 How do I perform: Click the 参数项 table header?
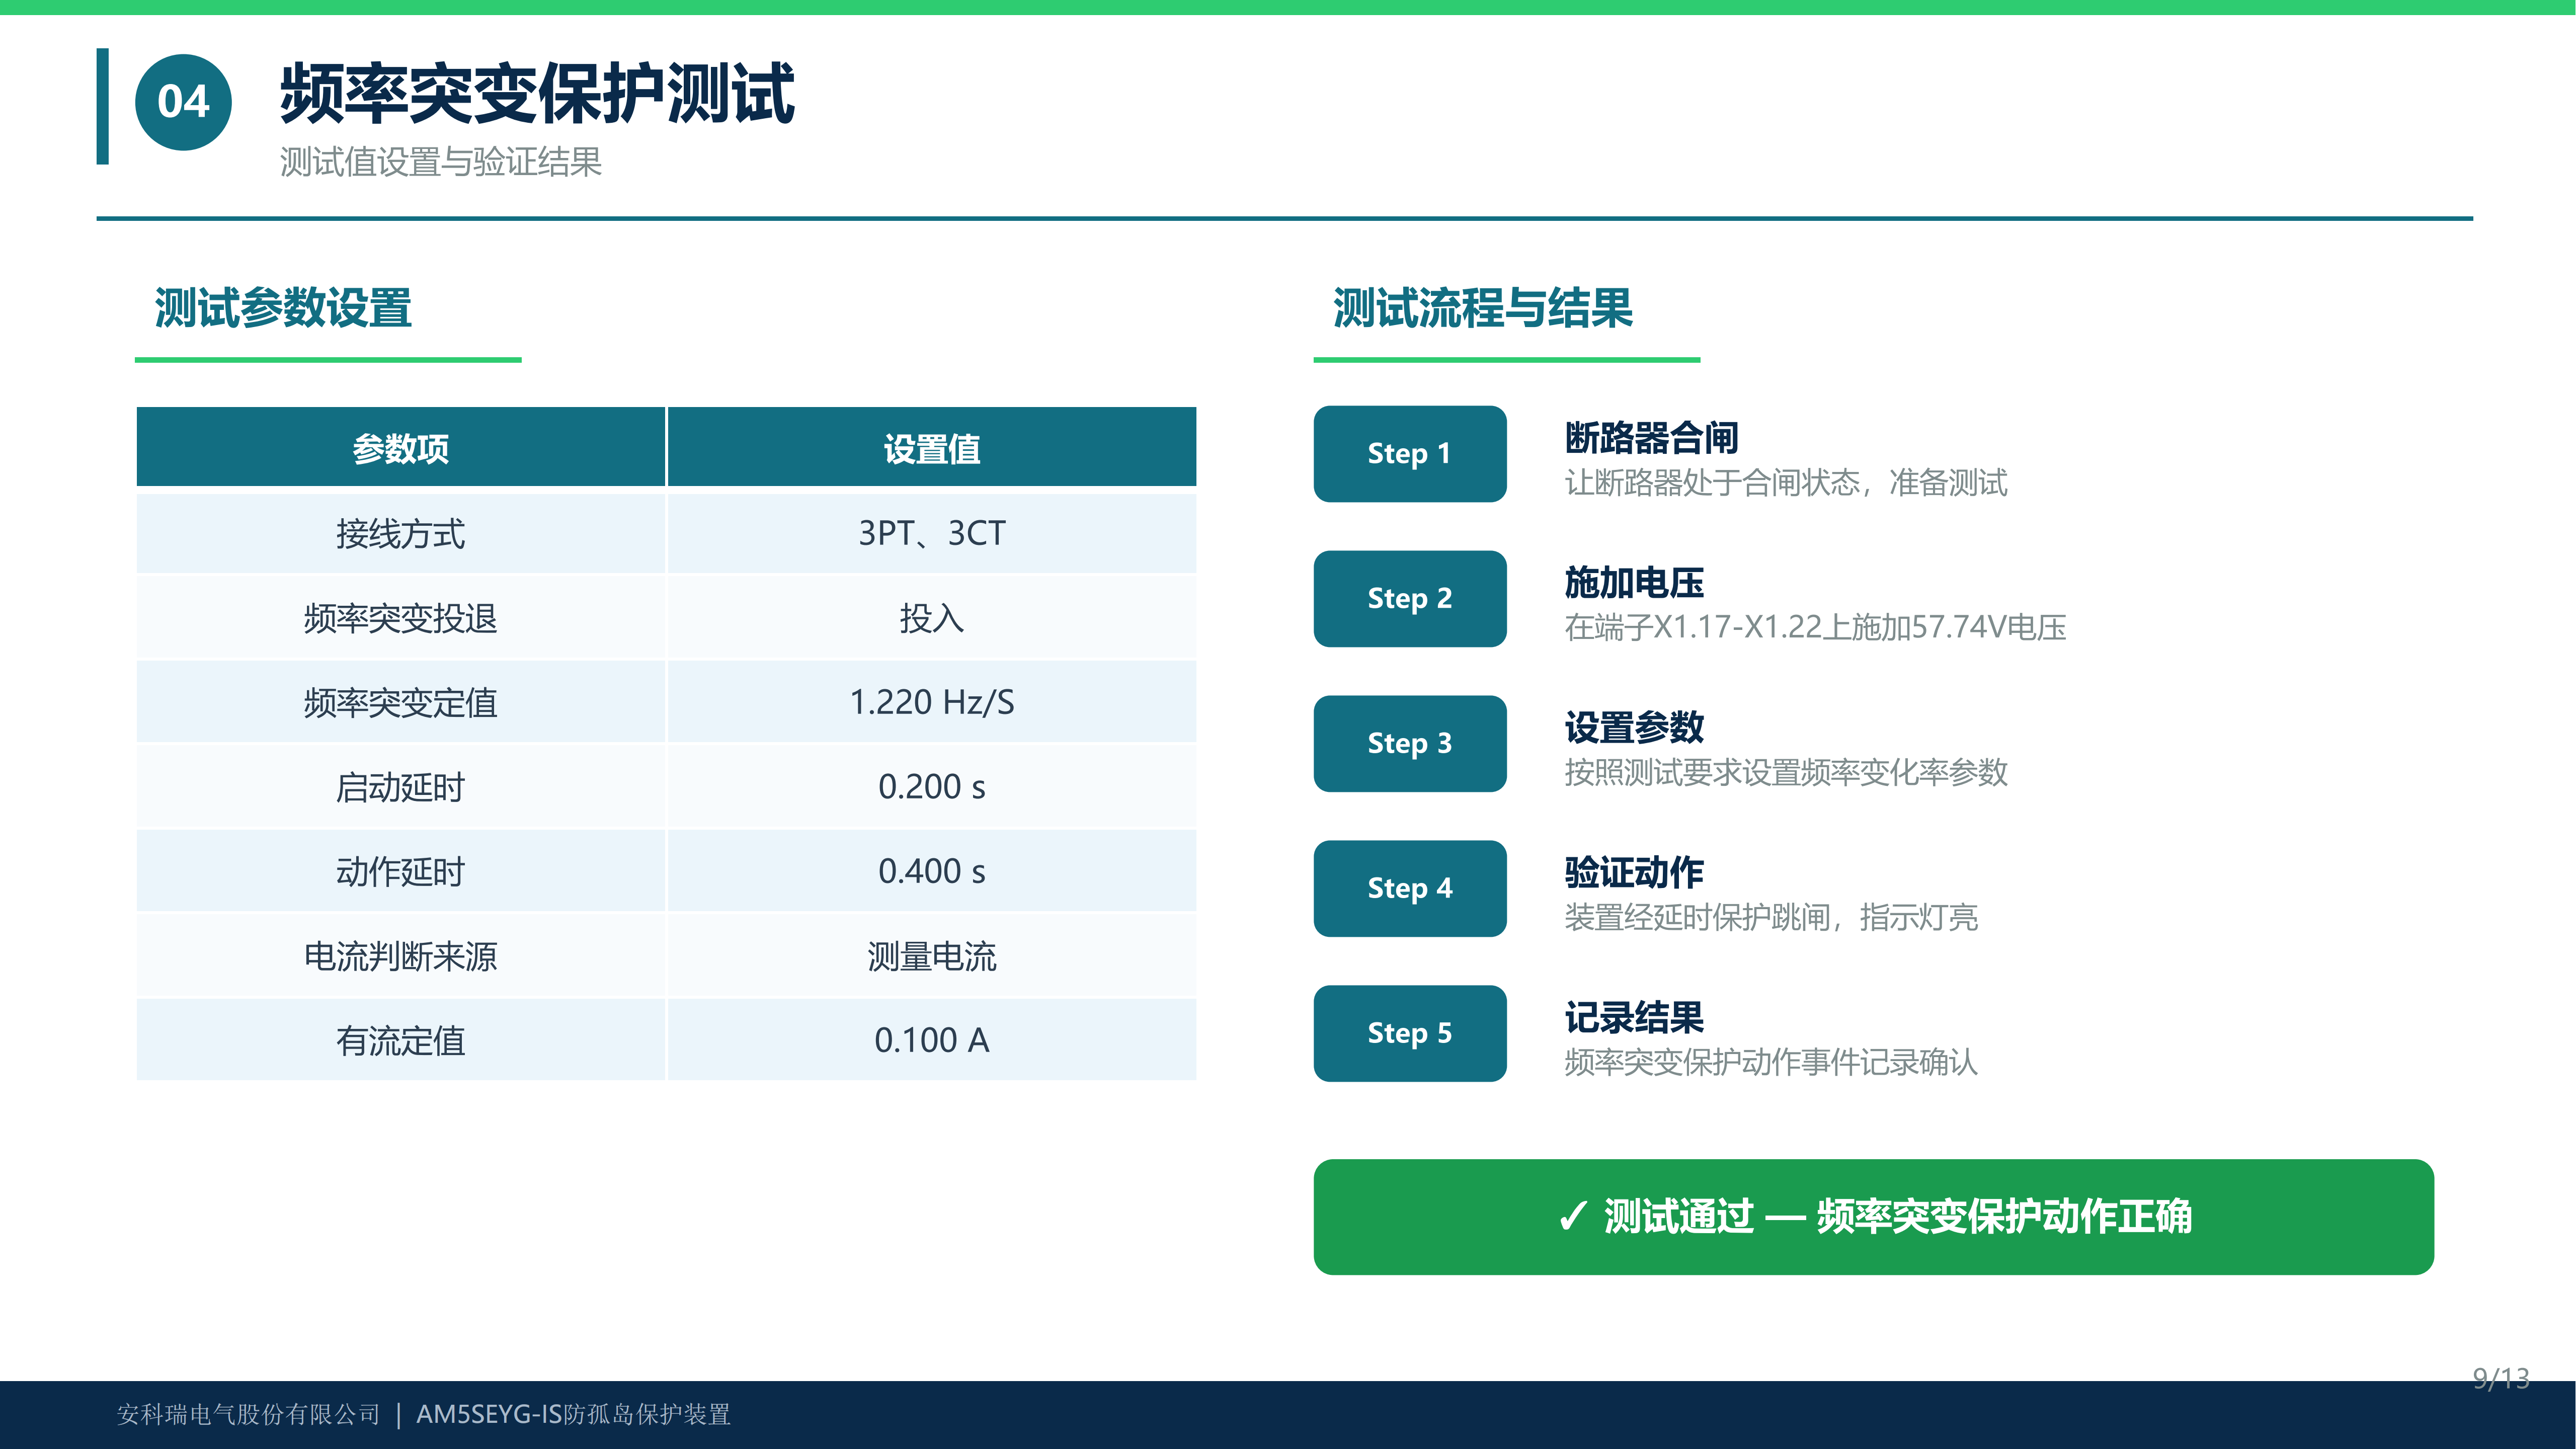click(x=401, y=448)
